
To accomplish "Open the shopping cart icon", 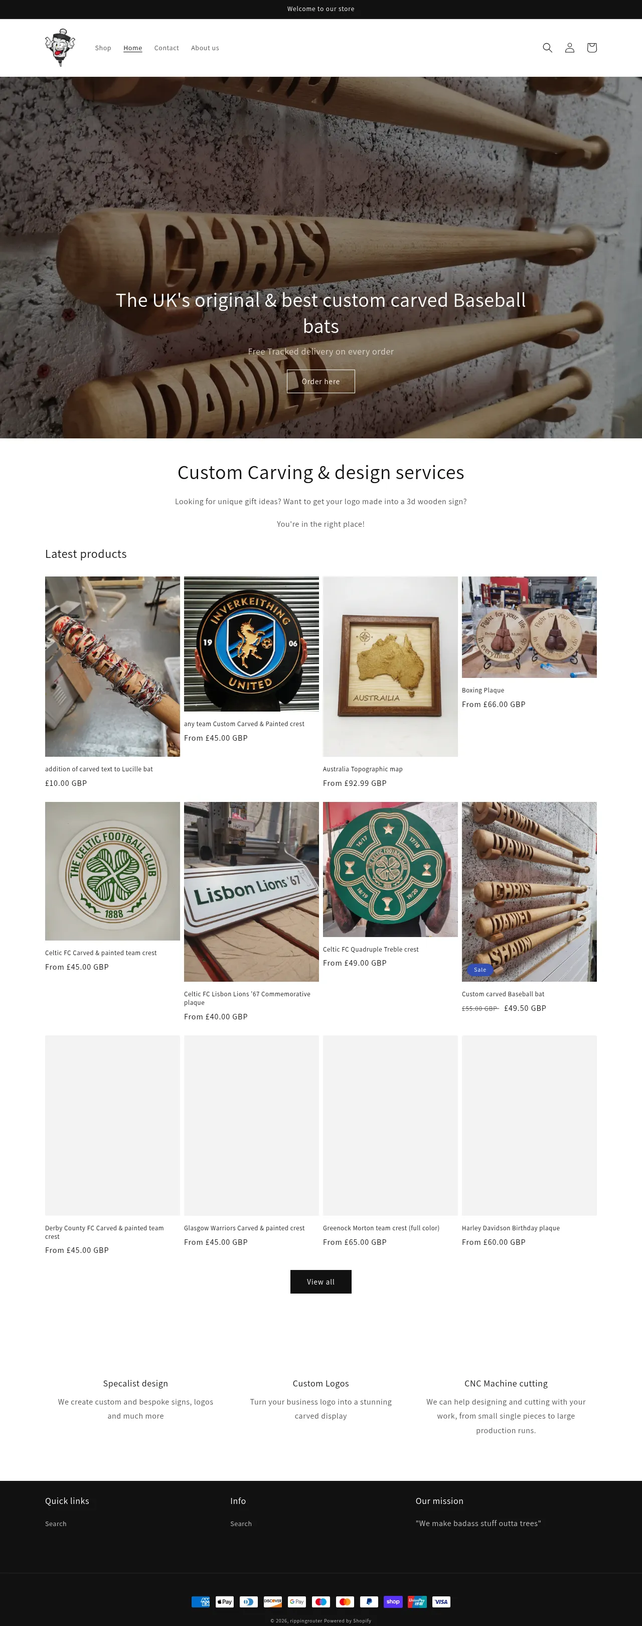I will pos(591,48).
